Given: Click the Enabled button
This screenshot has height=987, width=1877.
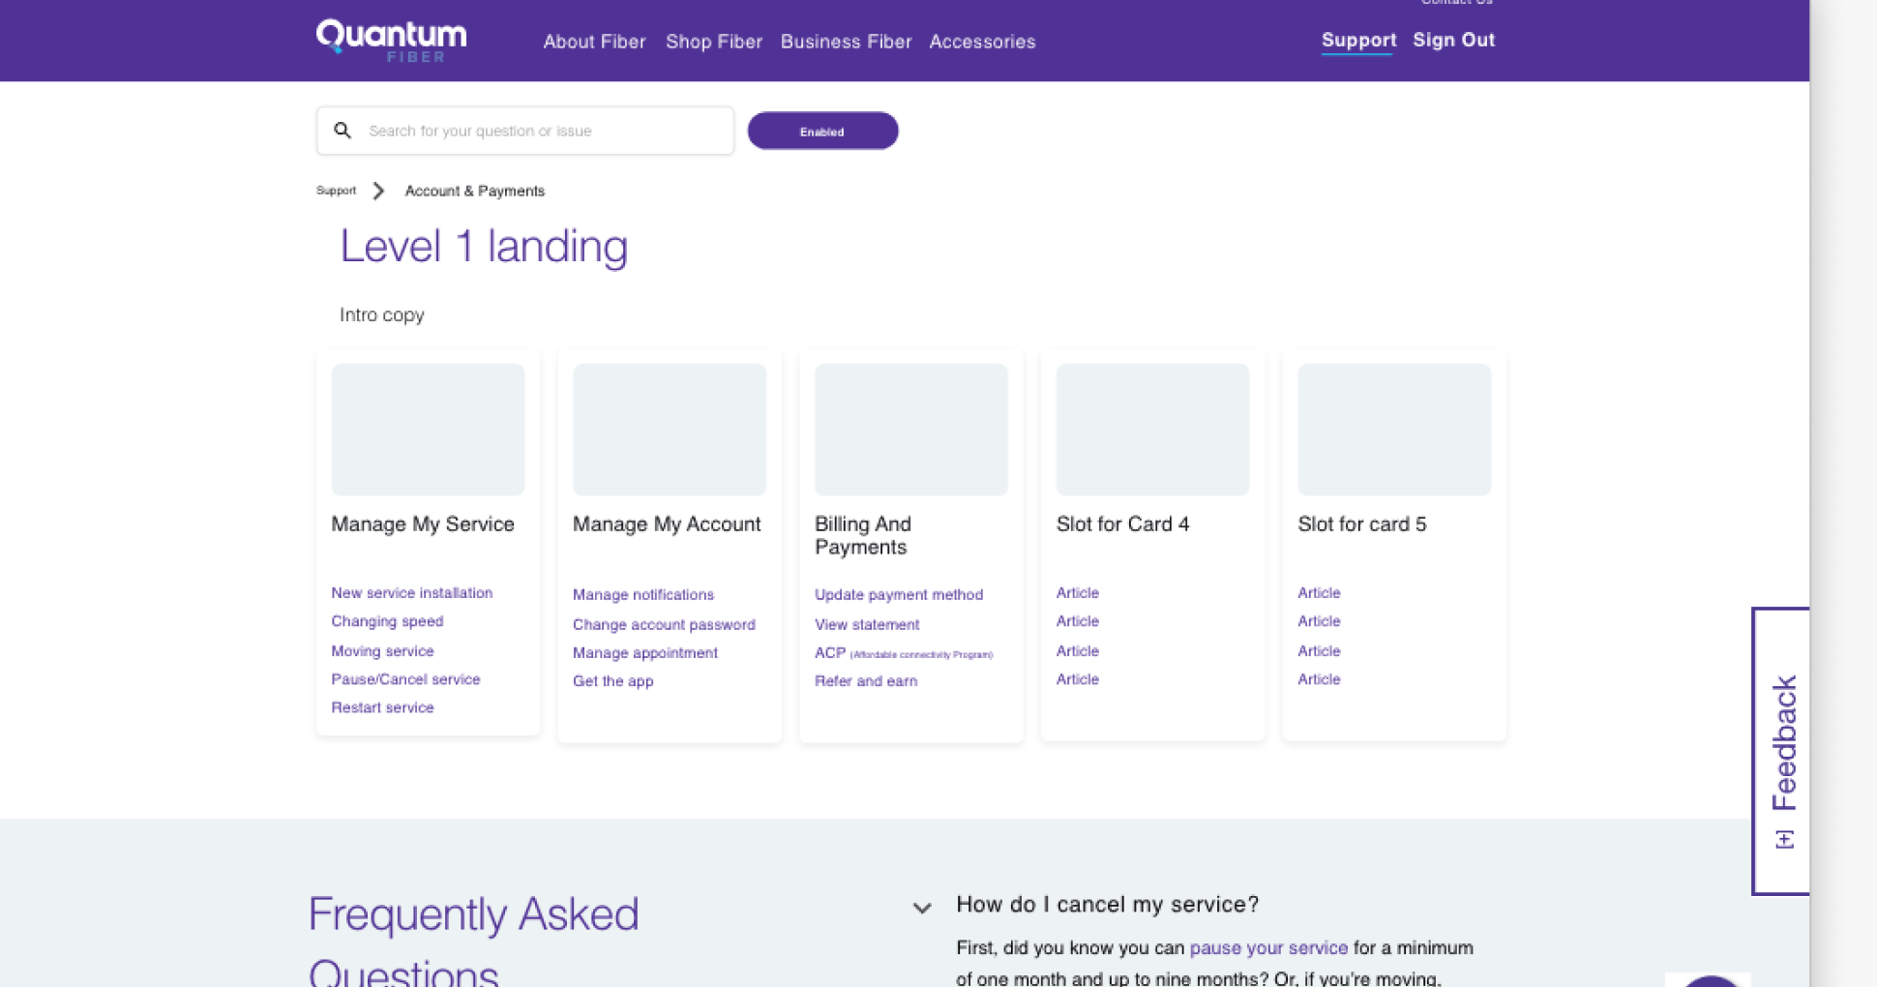Looking at the screenshot, I should [x=822, y=131].
